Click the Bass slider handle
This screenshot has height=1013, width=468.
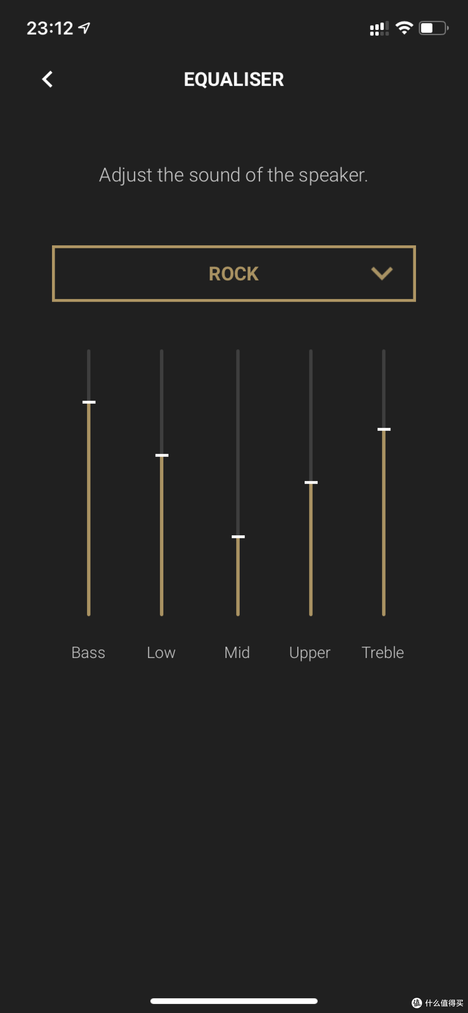[x=89, y=402]
